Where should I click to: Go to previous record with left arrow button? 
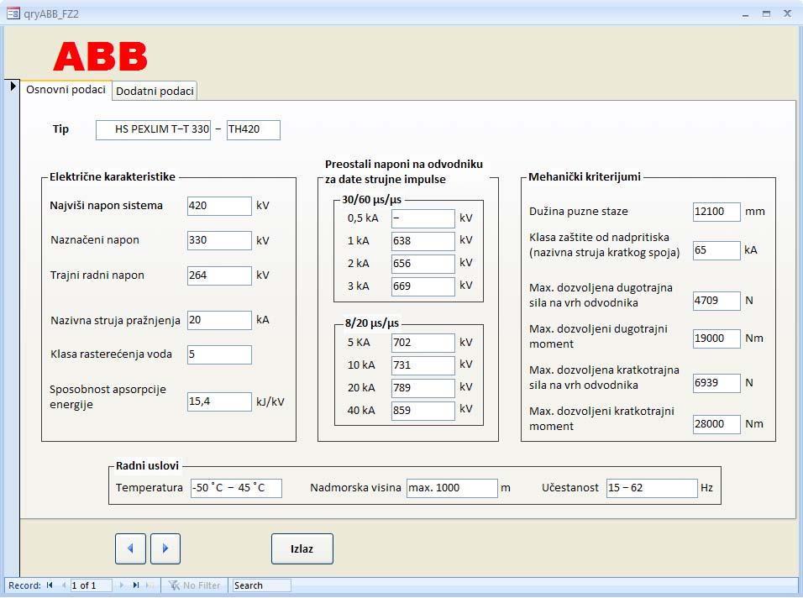tap(130, 548)
